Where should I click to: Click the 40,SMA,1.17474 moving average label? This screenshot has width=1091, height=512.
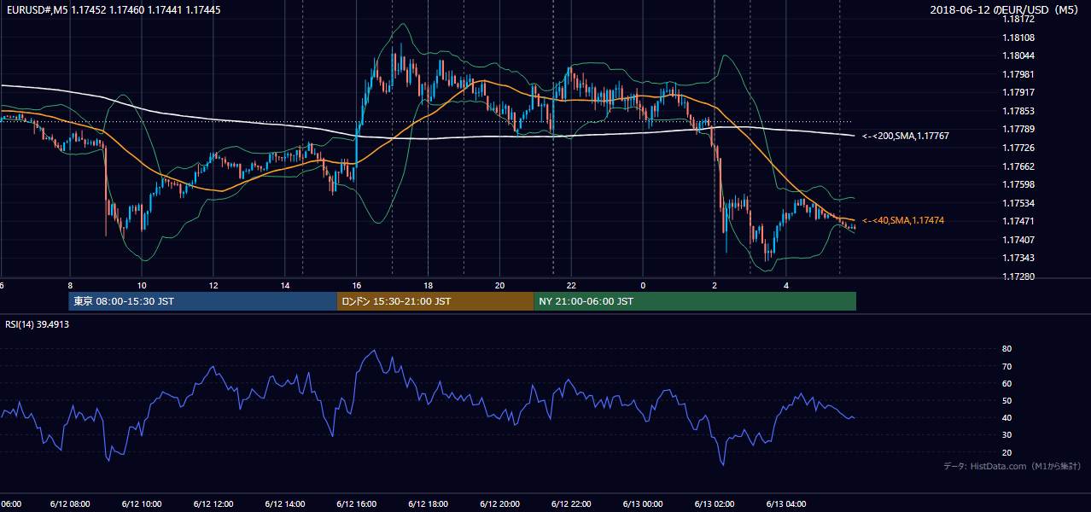pyautogui.click(x=902, y=220)
